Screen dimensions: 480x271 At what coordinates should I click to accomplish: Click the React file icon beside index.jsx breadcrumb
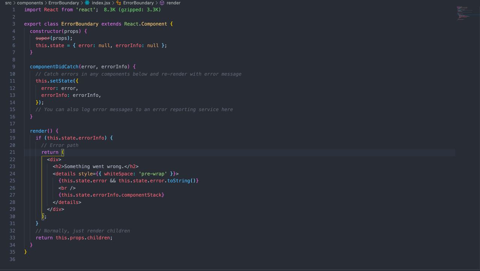[87, 3]
